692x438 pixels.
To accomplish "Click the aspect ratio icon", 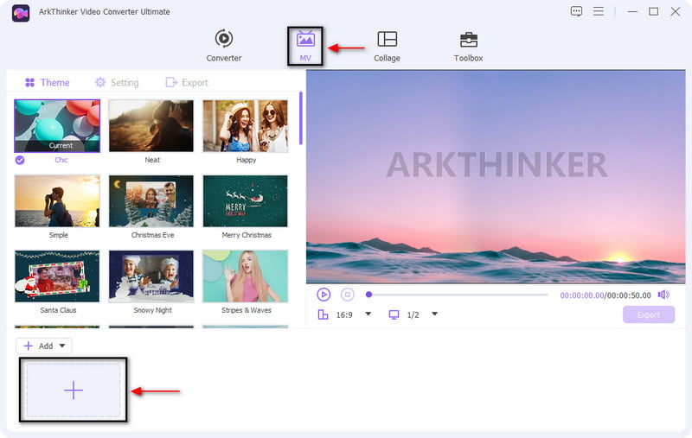I will (x=323, y=314).
